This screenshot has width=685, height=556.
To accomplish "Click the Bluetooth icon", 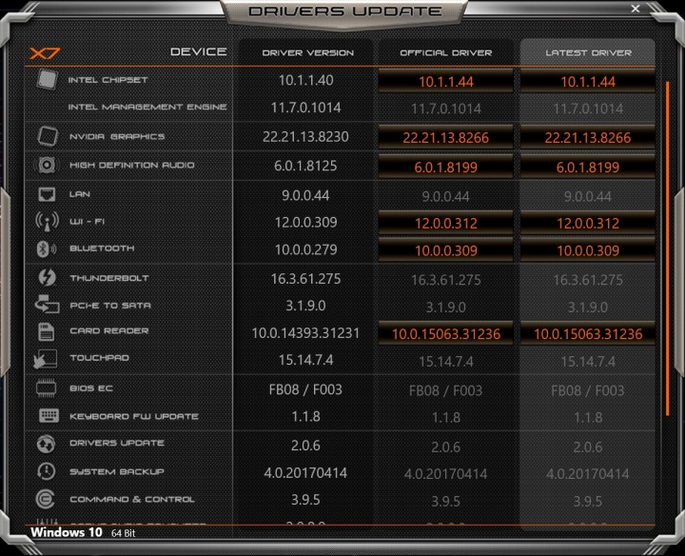I will tap(46, 248).
